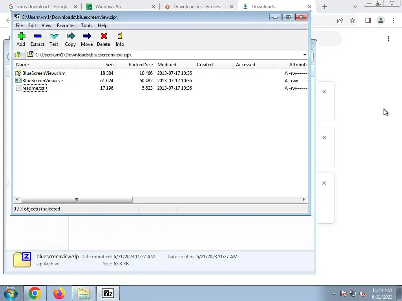Image resolution: width=402 pixels, height=301 pixels.
Task: Switch to Chrome in the taskbar
Action: click(x=35, y=293)
